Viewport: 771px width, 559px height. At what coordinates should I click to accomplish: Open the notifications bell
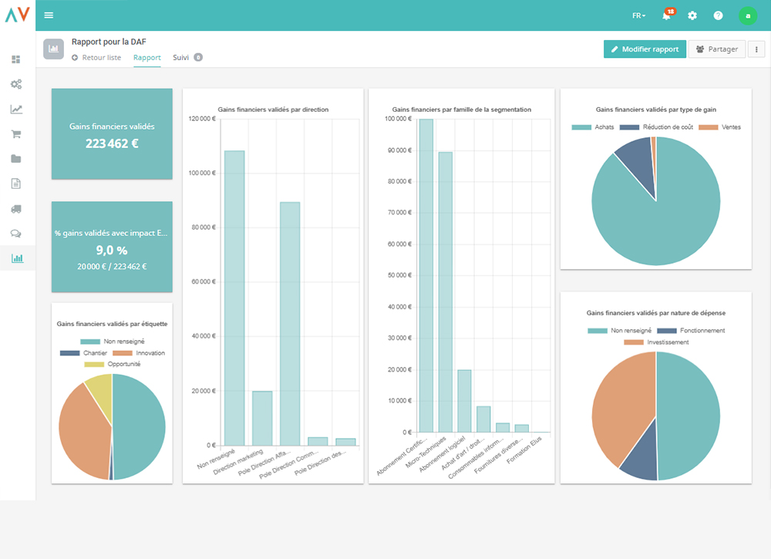[666, 15]
